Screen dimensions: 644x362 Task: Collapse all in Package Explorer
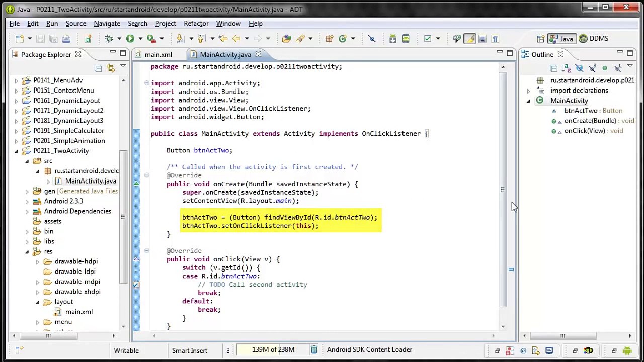[x=98, y=68]
